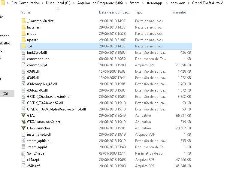239x169 pixels.
Task: Click the update folder icon
Action: click(x=23, y=40)
